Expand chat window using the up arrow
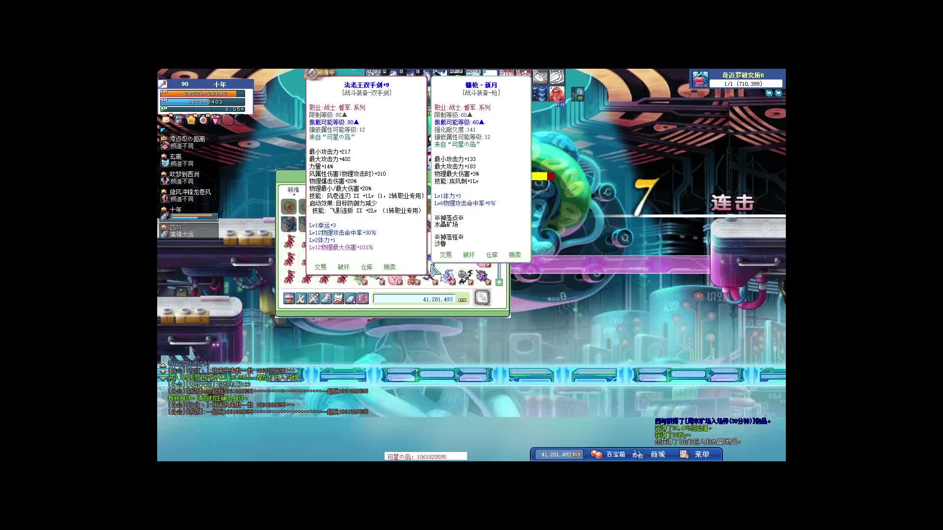 [x=163, y=365]
